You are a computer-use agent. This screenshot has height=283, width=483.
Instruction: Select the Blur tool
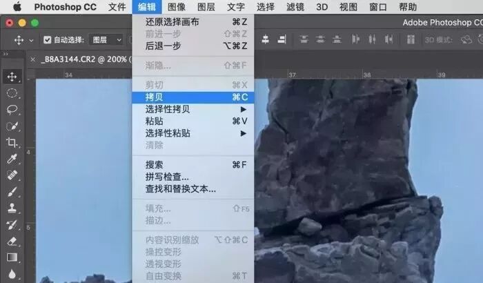[12, 274]
